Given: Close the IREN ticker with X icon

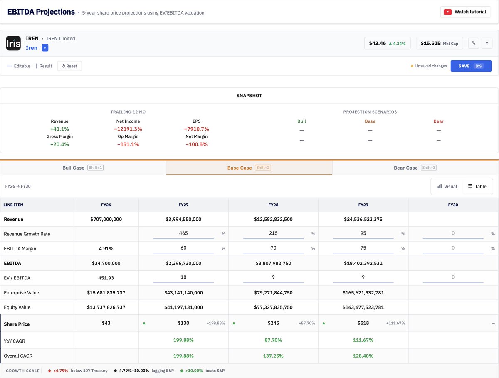Looking at the screenshot, I should 487,43.
